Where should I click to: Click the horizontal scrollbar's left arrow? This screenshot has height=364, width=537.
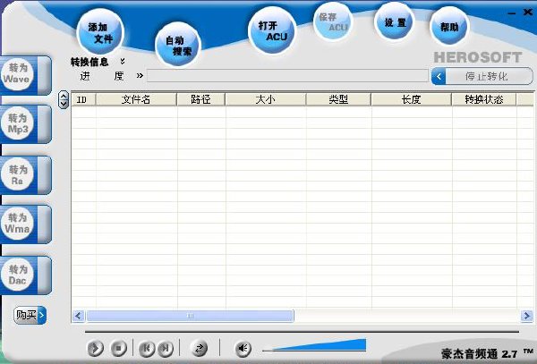pyautogui.click(x=79, y=316)
